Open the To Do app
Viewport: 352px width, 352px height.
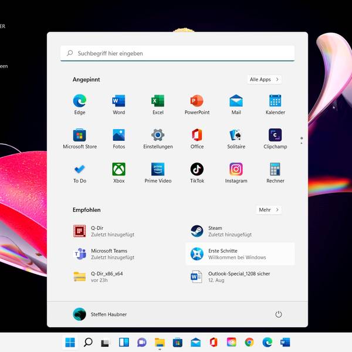tap(79, 172)
